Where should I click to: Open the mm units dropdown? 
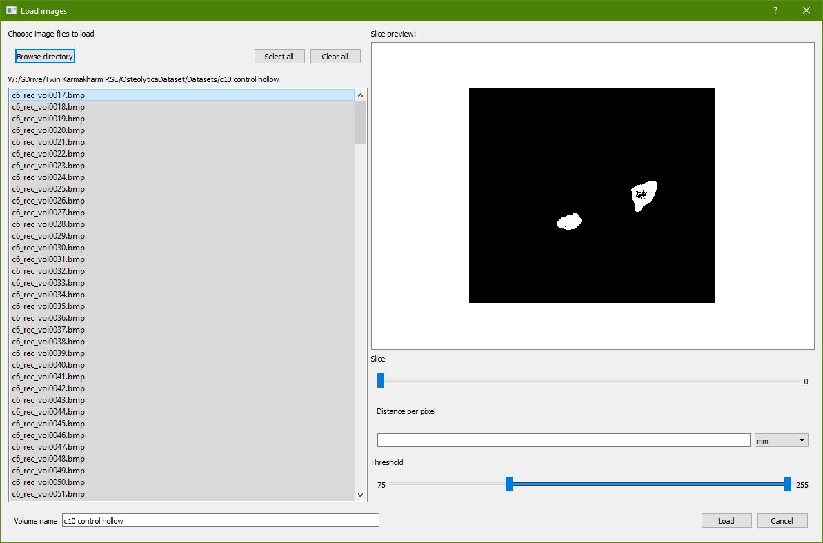[781, 440]
